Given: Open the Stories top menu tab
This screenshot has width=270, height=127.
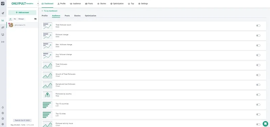Looking at the screenshot, I should pos(102,4).
